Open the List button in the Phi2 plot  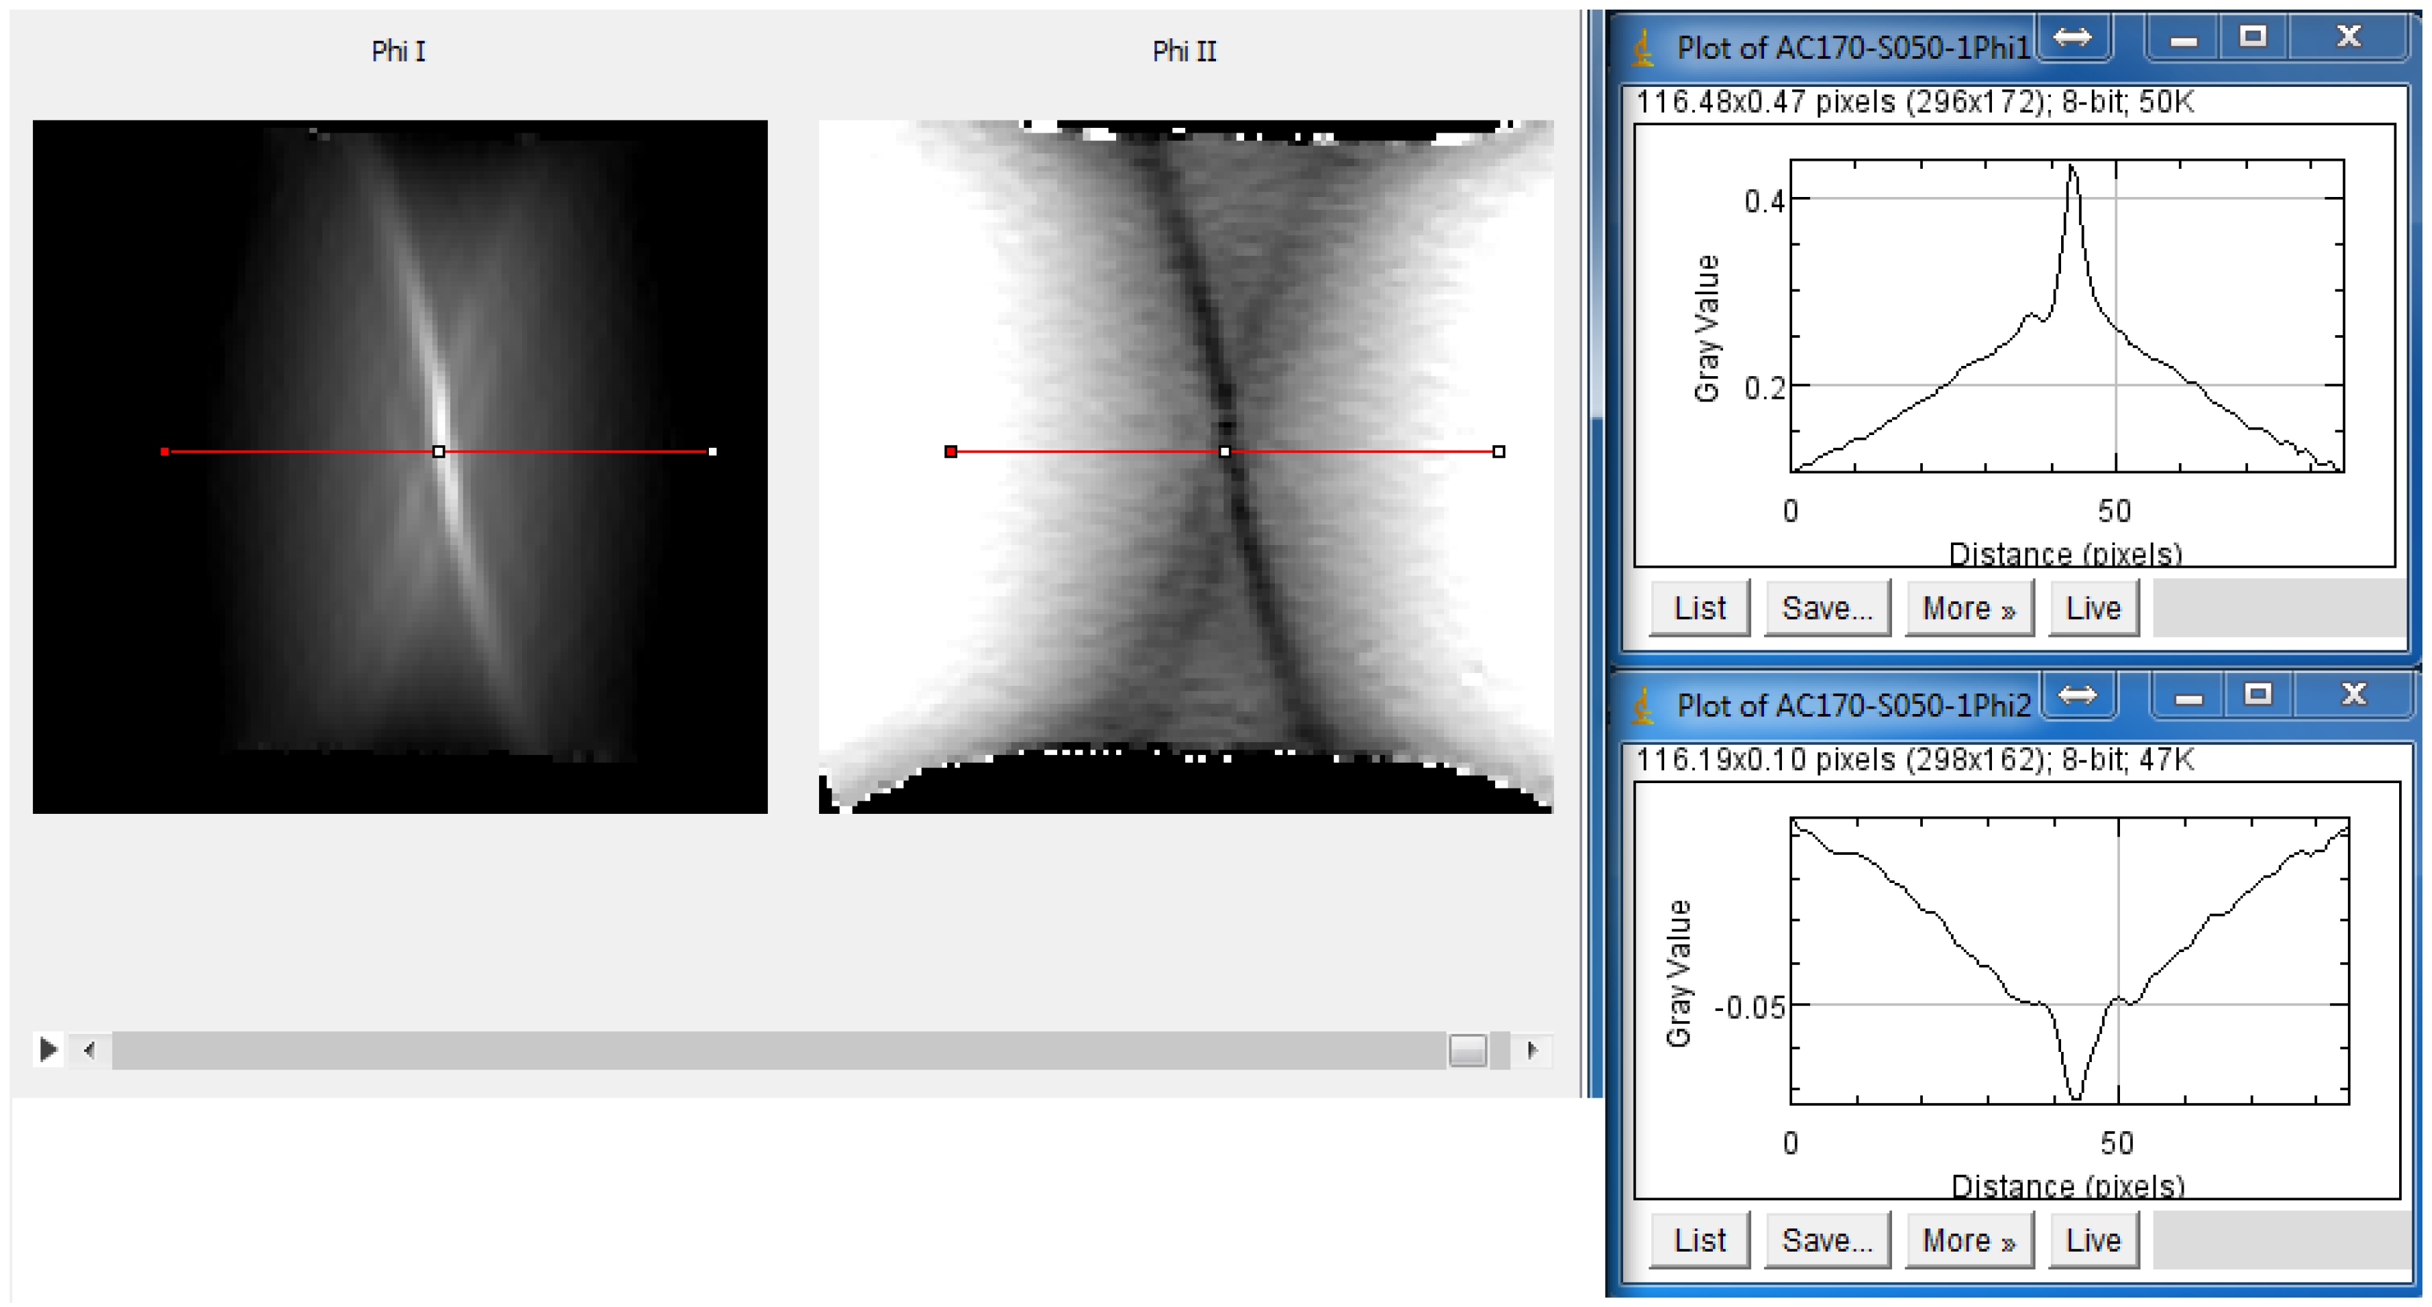click(1699, 1240)
